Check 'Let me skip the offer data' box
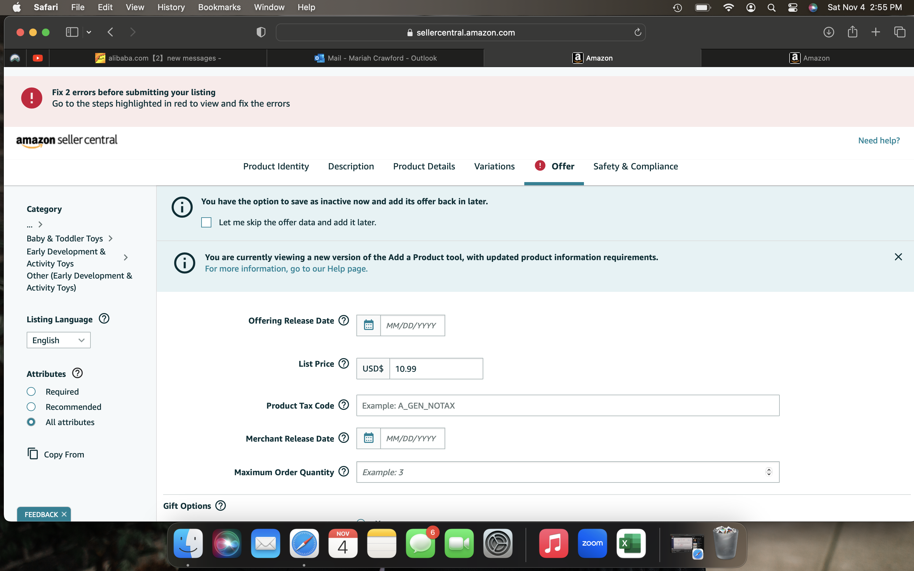914x571 pixels. (x=206, y=222)
